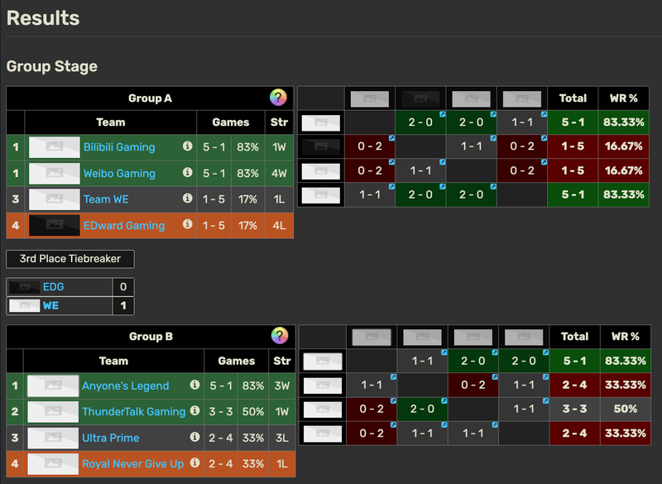Open EDward Gaming team page link
This screenshot has height=484, width=662.
pos(124,225)
